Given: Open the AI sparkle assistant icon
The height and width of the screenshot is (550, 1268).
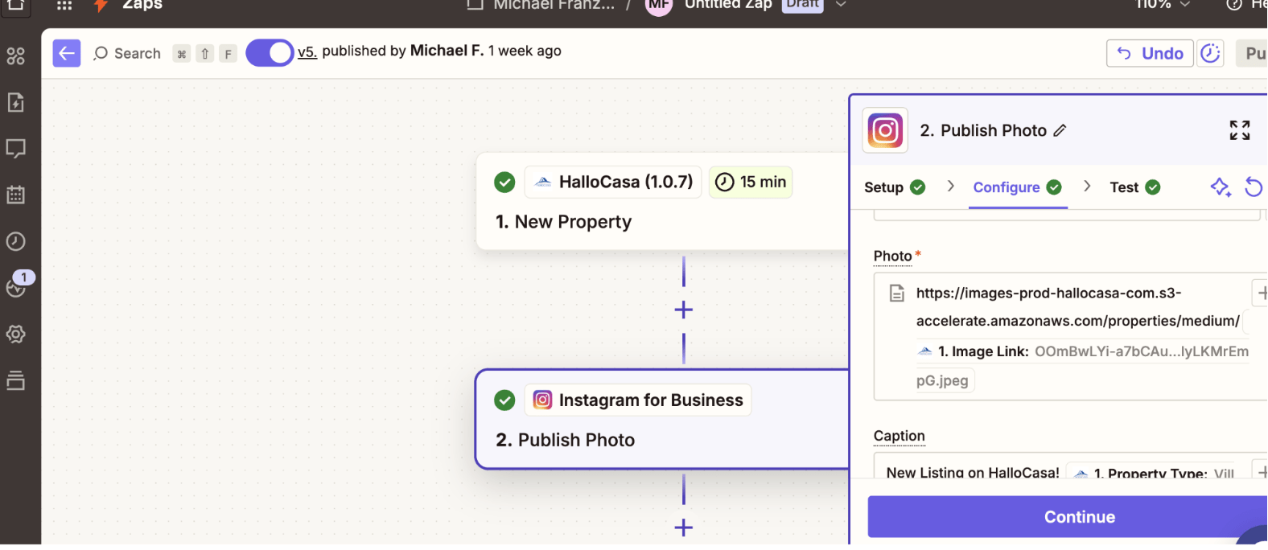Looking at the screenshot, I should [1221, 187].
